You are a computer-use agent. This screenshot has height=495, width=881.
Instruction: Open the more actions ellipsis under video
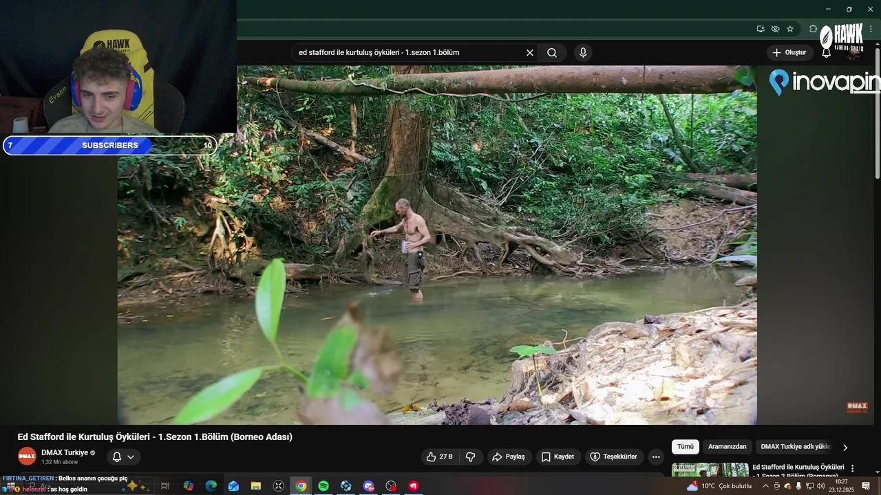pos(656,456)
